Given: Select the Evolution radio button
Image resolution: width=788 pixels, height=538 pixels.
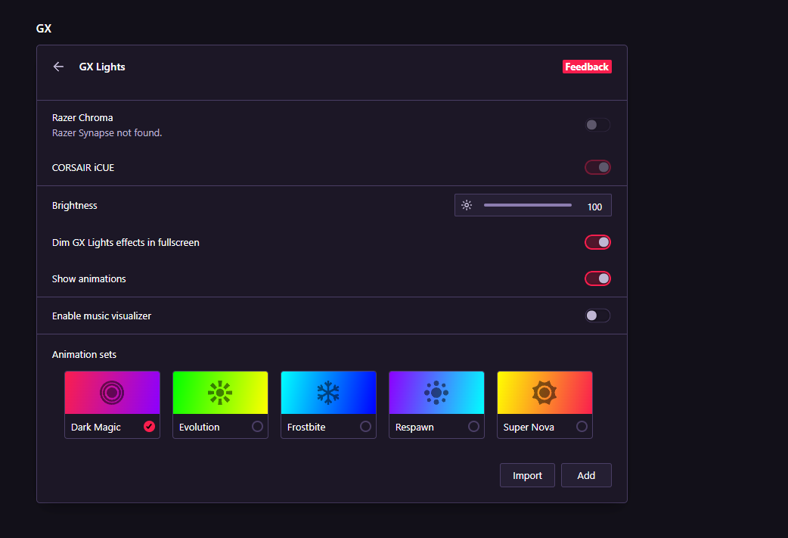Looking at the screenshot, I should (257, 426).
